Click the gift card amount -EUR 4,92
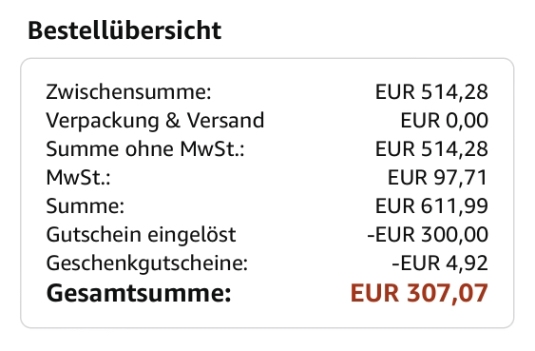The height and width of the screenshot is (351, 535). point(440,263)
